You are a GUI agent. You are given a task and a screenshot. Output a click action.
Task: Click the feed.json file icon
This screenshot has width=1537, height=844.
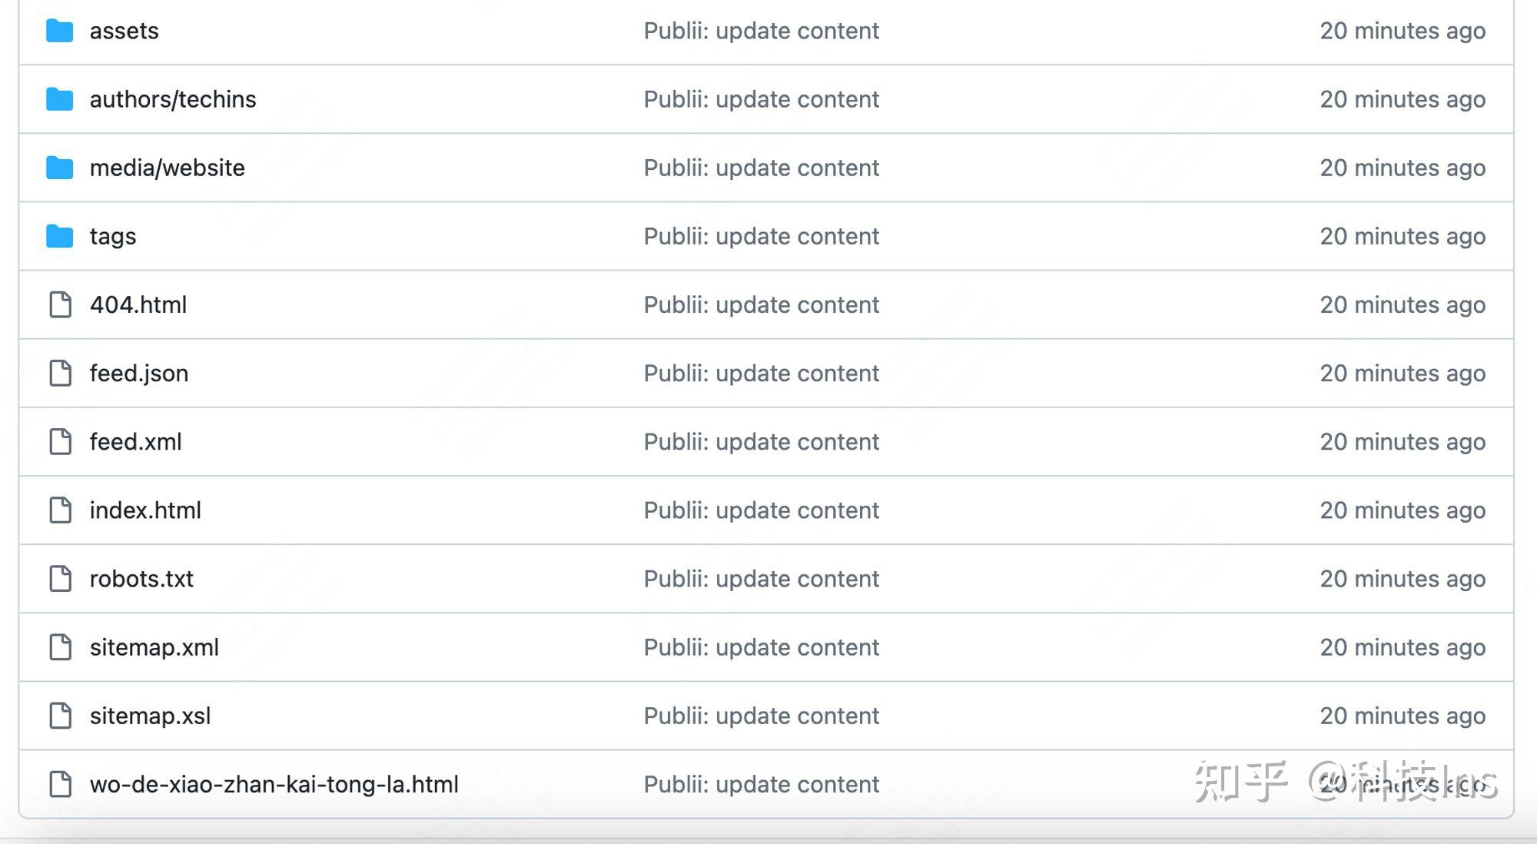(60, 373)
